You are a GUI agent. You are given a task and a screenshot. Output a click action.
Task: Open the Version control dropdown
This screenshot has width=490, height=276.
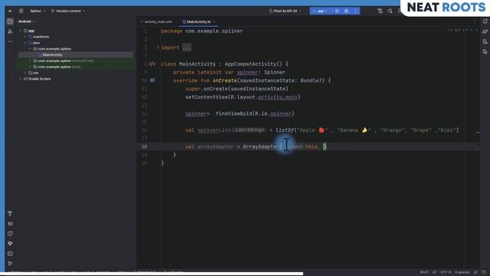pos(68,11)
